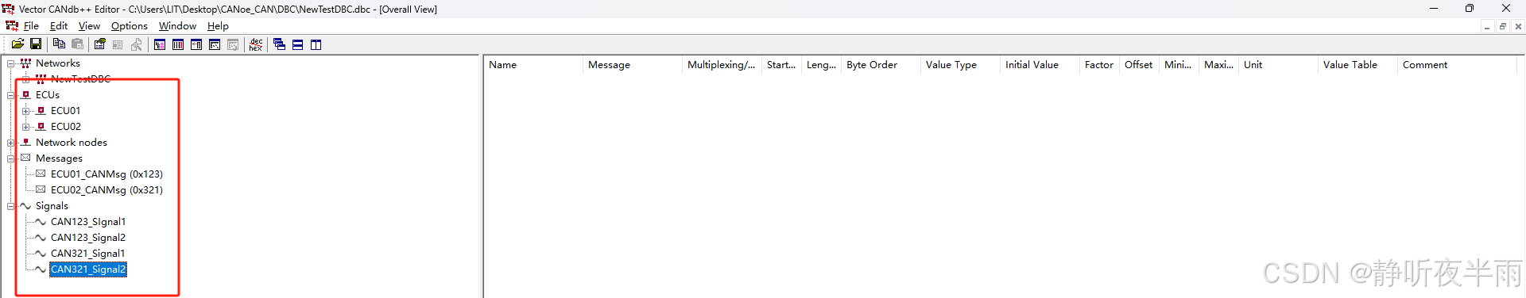Viewport: 1526px width, 298px height.
Task: Cascade windows using the toolbar icon
Action: coord(279,44)
